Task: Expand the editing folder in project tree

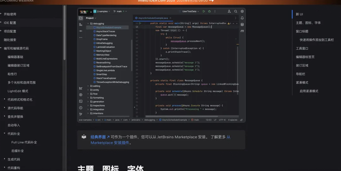Action: tap(88, 86)
